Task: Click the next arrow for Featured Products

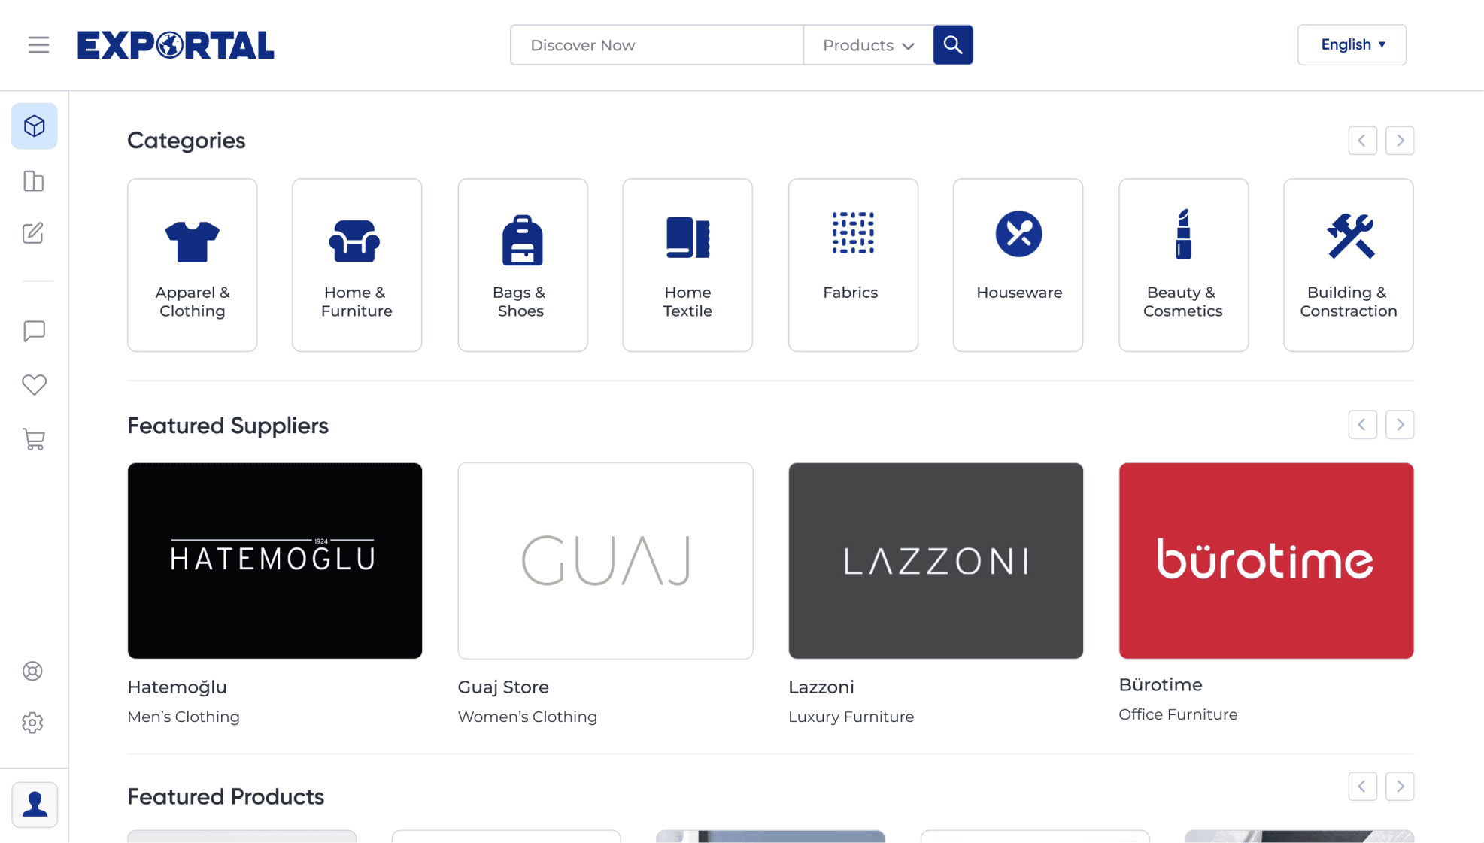Action: (1401, 787)
